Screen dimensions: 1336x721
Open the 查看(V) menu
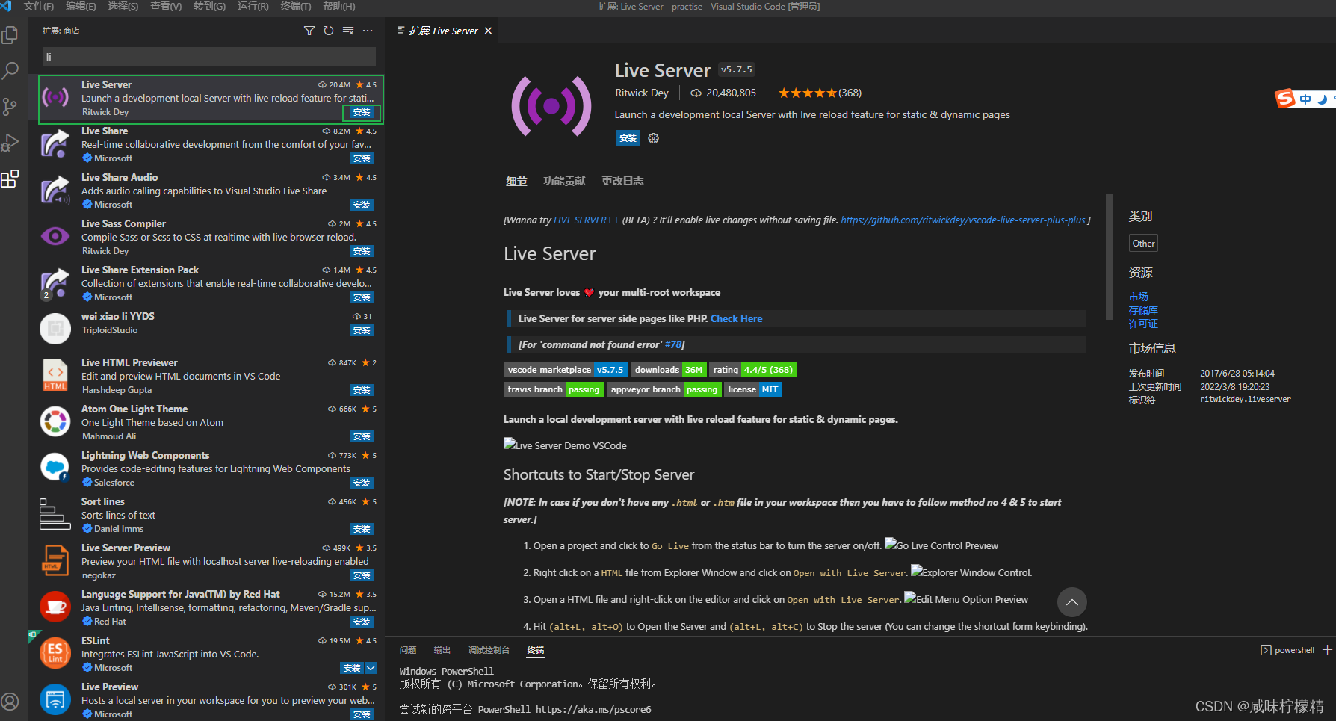(x=166, y=6)
